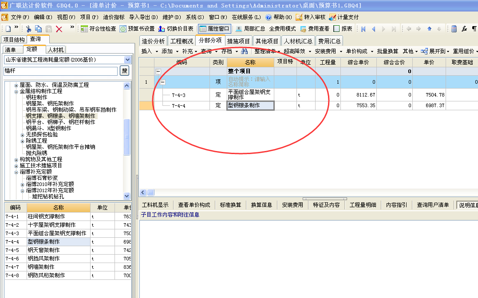
Task: Collapse 金属结构制作工程 tree node
Action: [16, 91]
